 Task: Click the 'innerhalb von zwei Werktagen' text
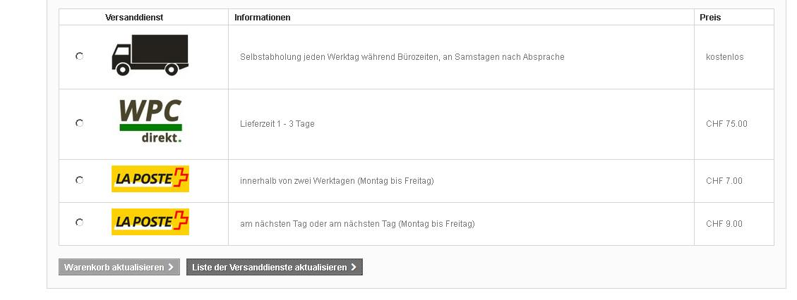pyautogui.click(x=337, y=181)
